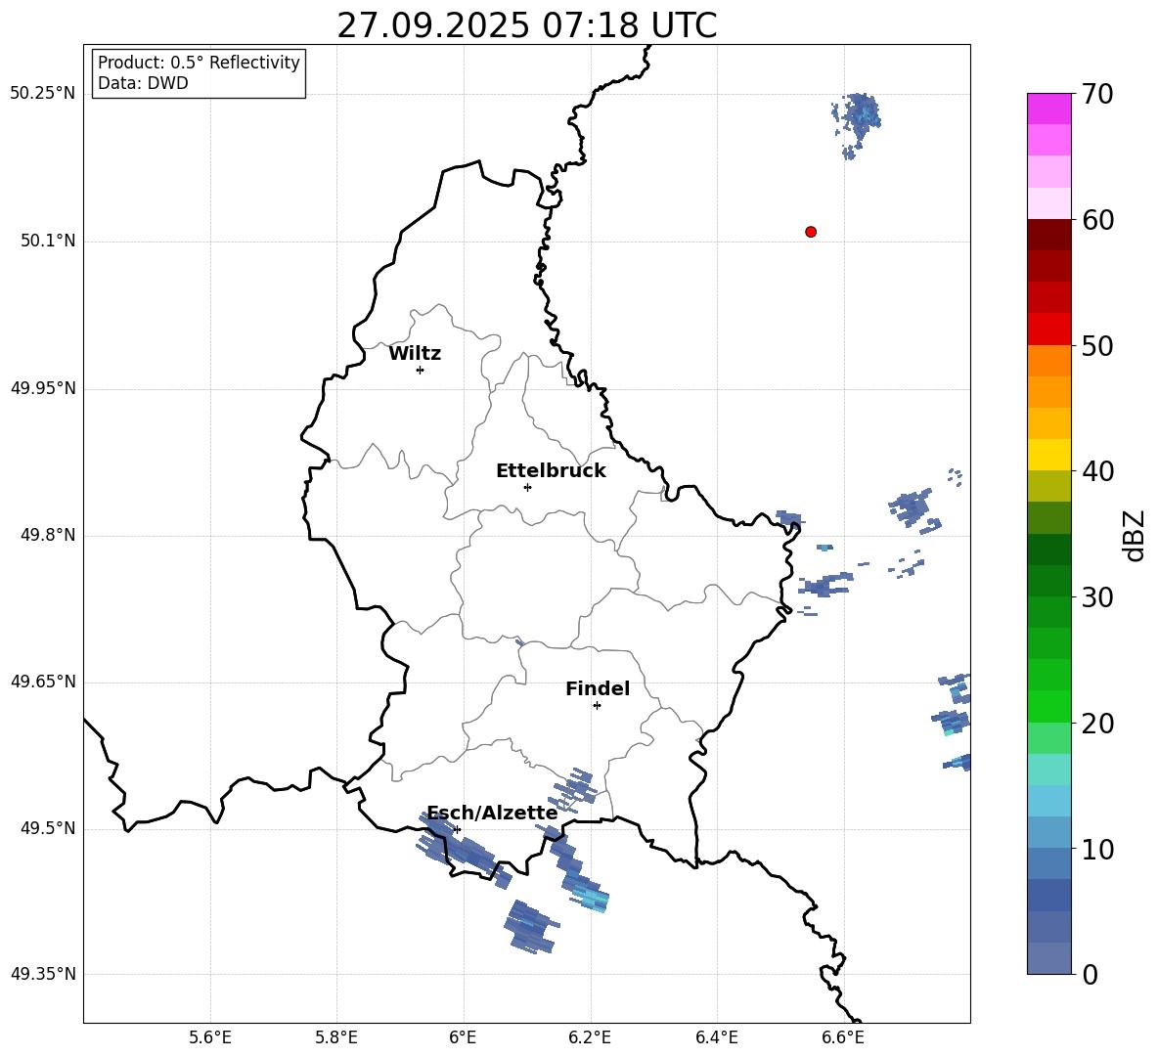Click the 'Product: 0.5° Reflectivity' text
Screen dimensions: 1158x1057
(199, 62)
